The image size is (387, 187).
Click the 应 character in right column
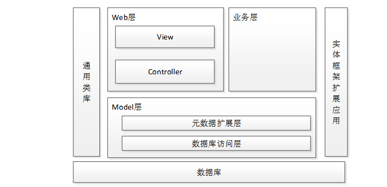click(336, 109)
